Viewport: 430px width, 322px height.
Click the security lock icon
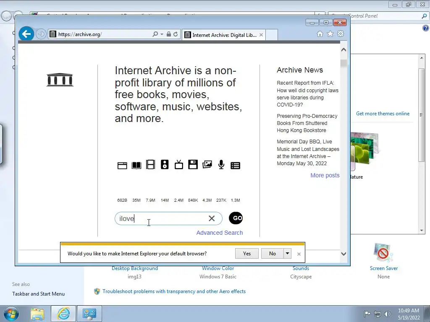click(169, 34)
